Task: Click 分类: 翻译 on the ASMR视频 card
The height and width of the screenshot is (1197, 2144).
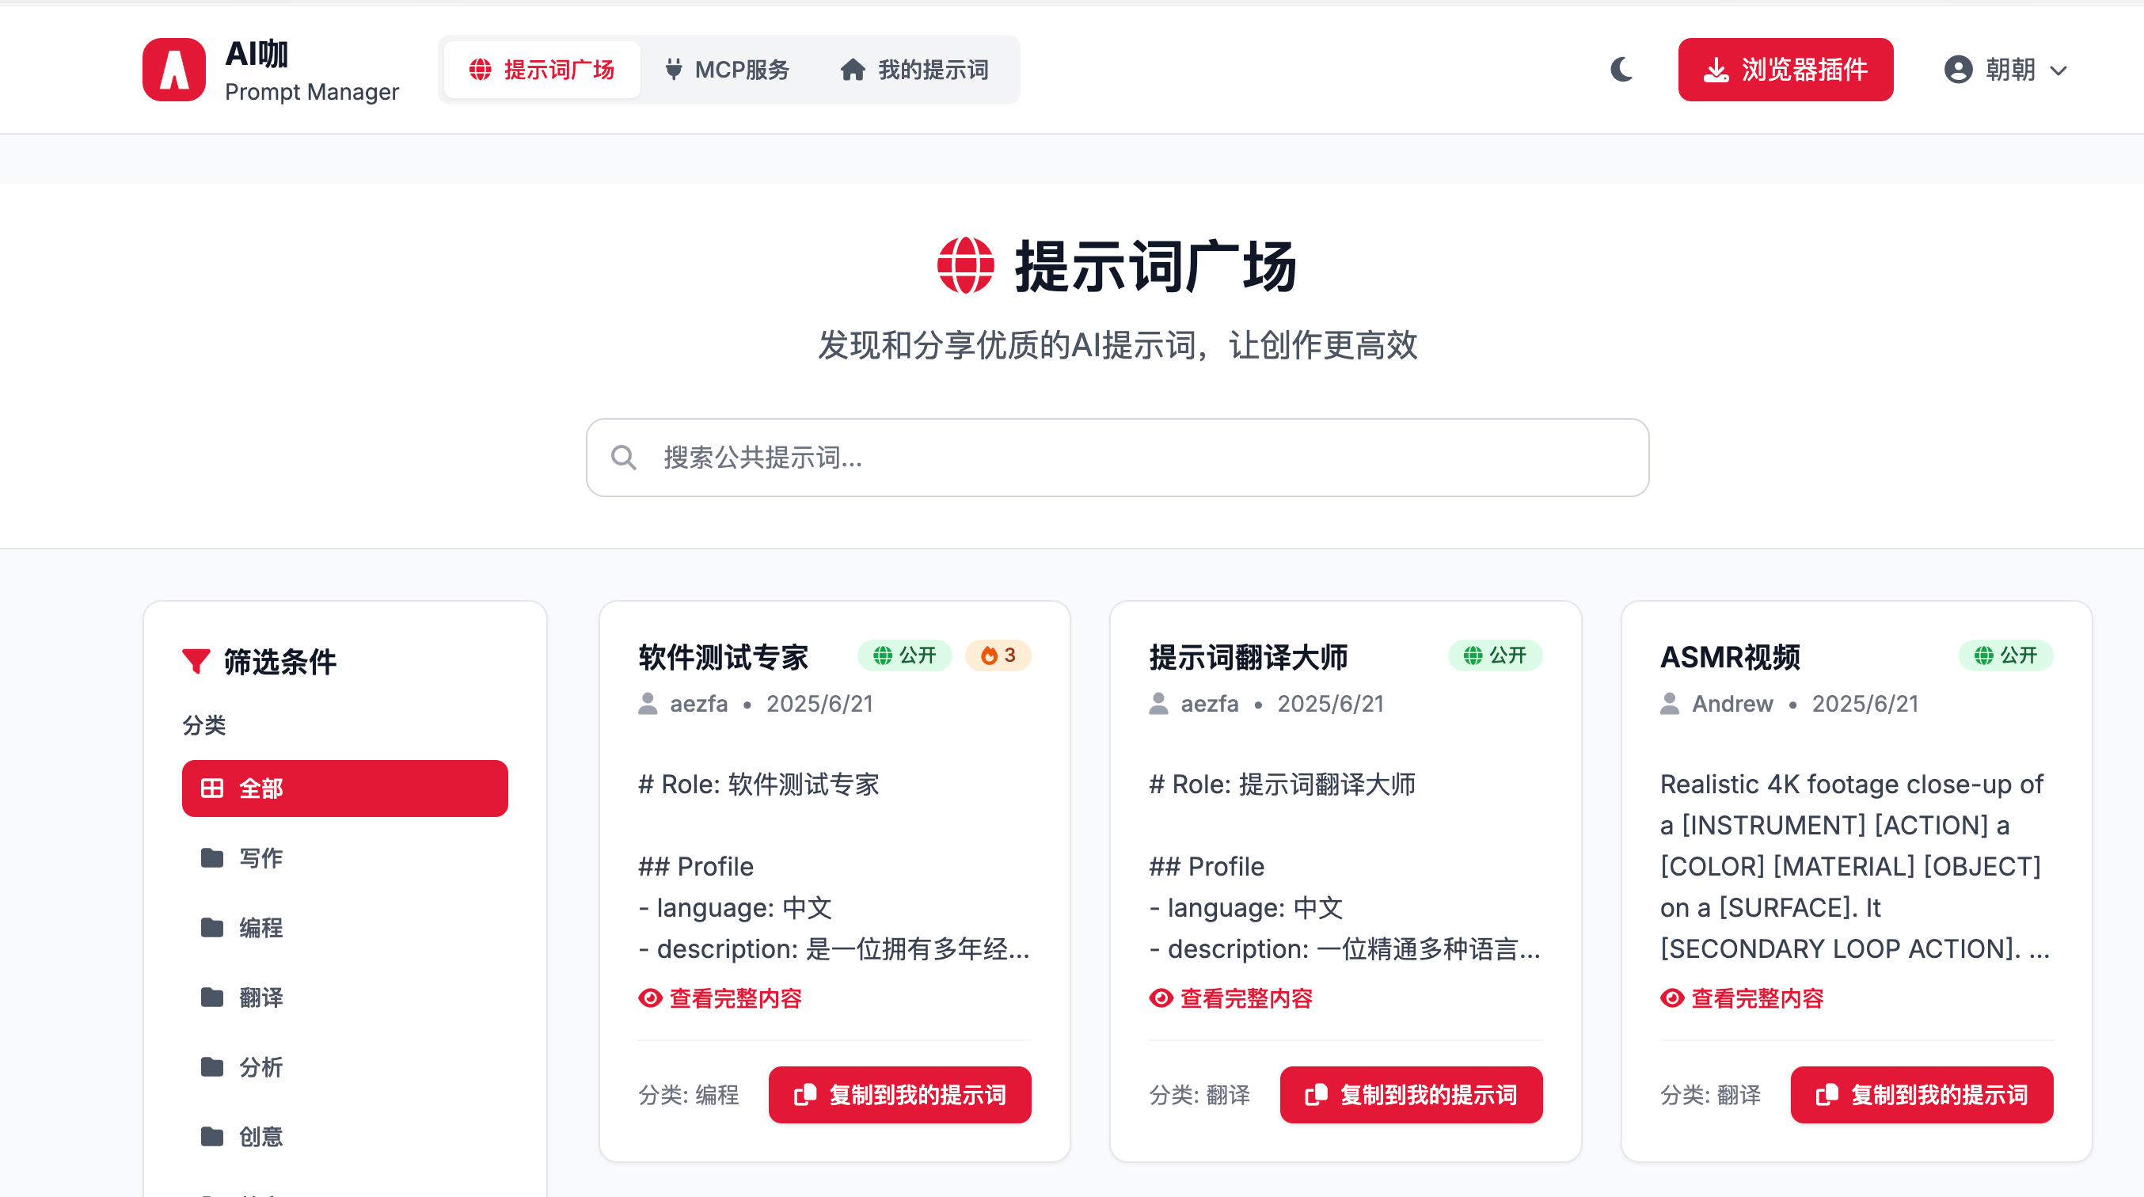Action: tap(1710, 1095)
